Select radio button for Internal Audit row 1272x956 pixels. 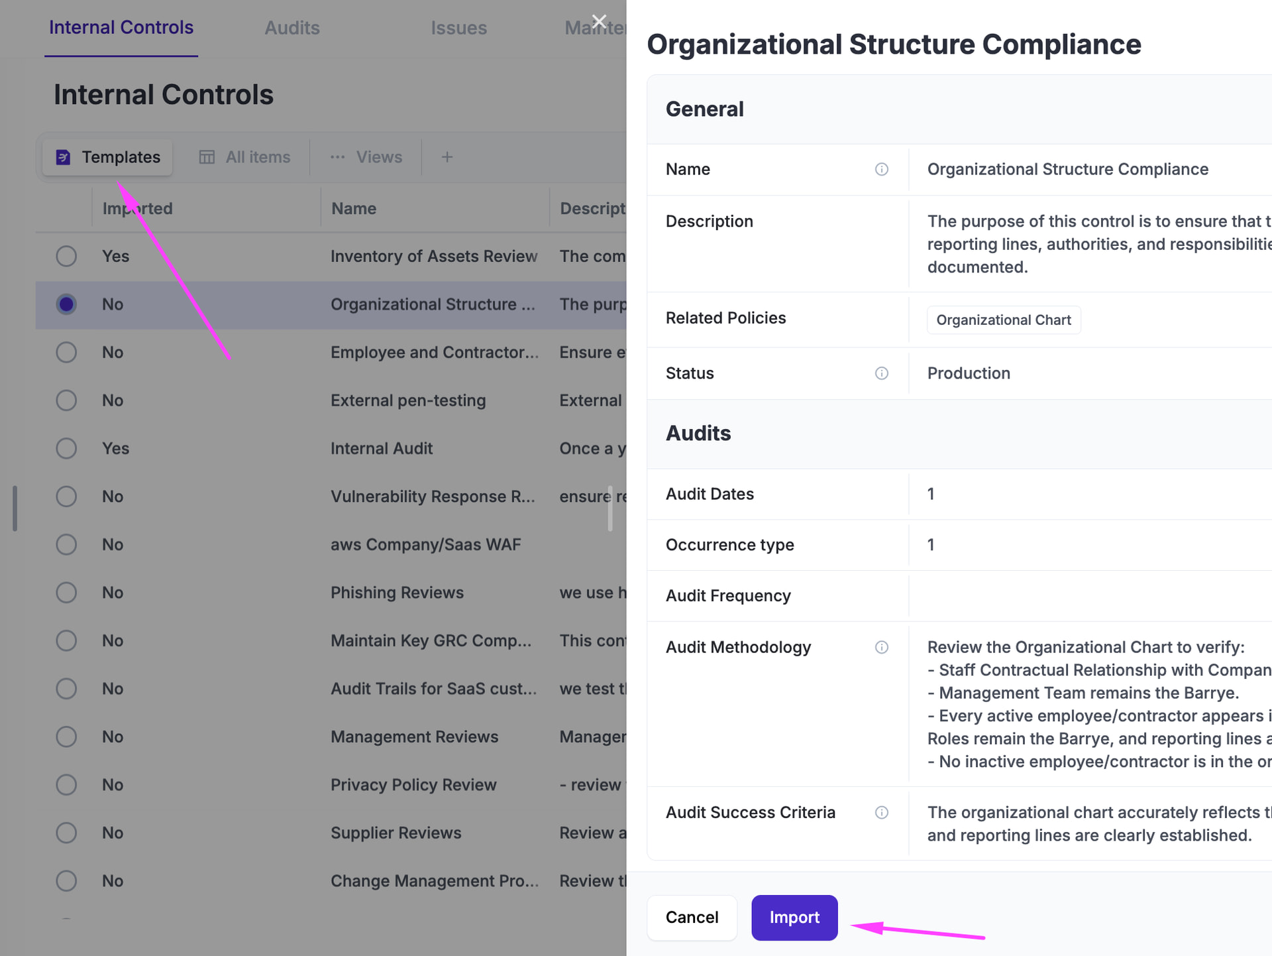point(66,449)
